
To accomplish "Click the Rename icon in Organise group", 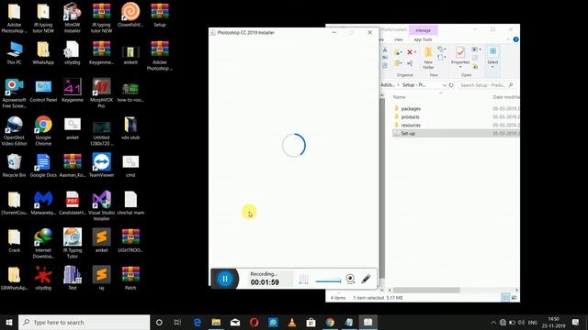I will (410, 63).
